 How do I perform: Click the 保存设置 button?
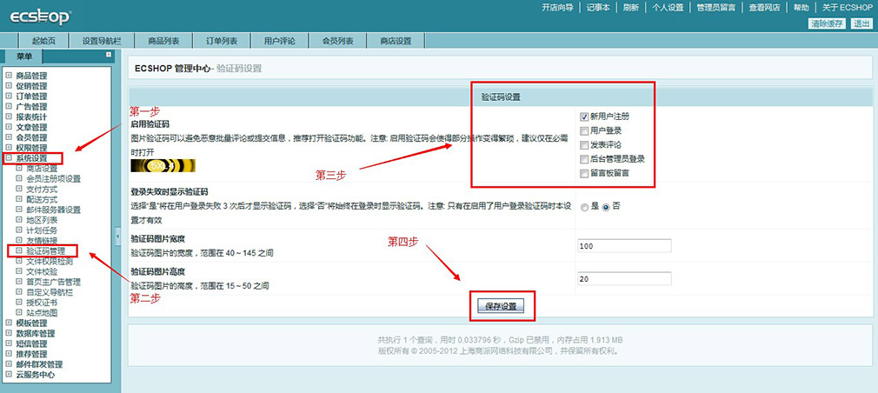click(500, 307)
